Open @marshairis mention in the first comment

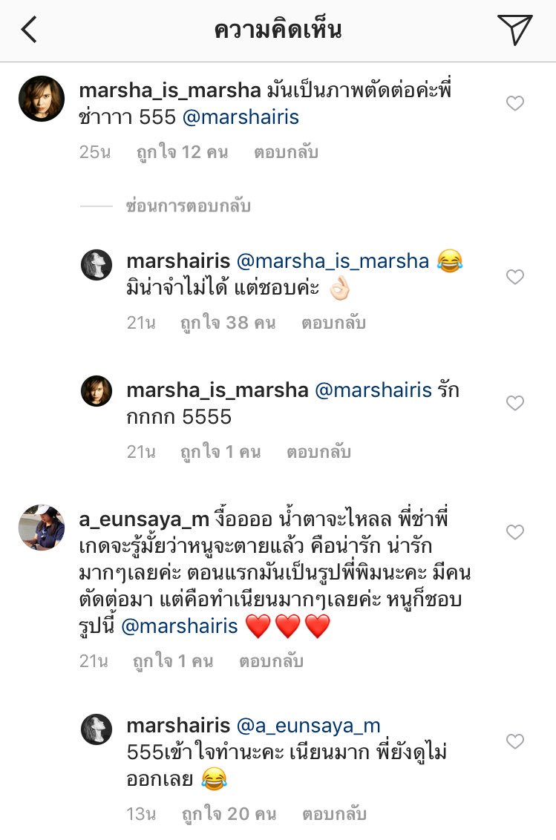tap(241, 117)
